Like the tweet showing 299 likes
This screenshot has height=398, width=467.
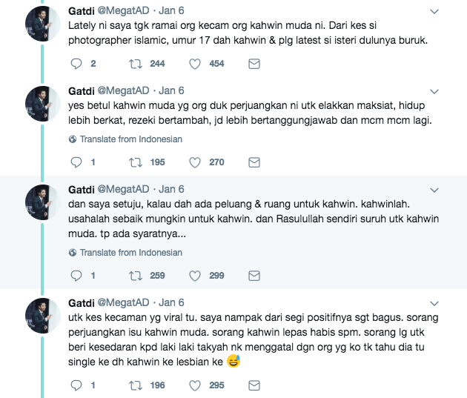195,276
